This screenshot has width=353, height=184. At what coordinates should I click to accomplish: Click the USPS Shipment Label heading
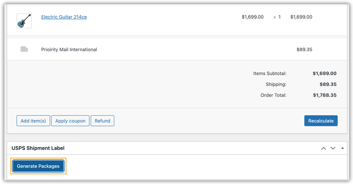tap(38, 148)
